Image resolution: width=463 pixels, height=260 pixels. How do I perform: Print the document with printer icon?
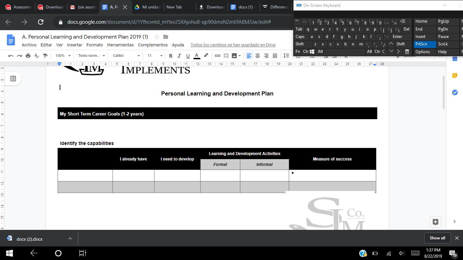28,56
